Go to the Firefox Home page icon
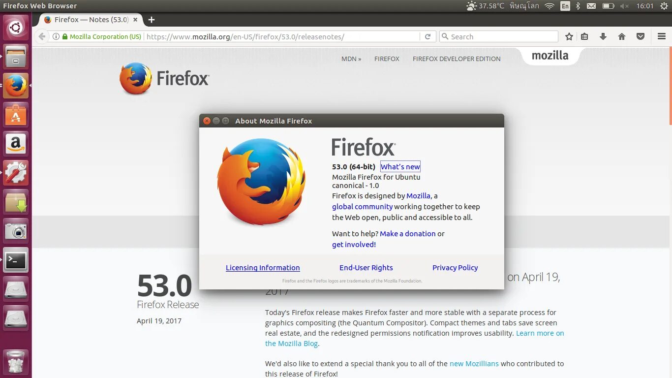The width and height of the screenshot is (672, 378). click(x=622, y=36)
